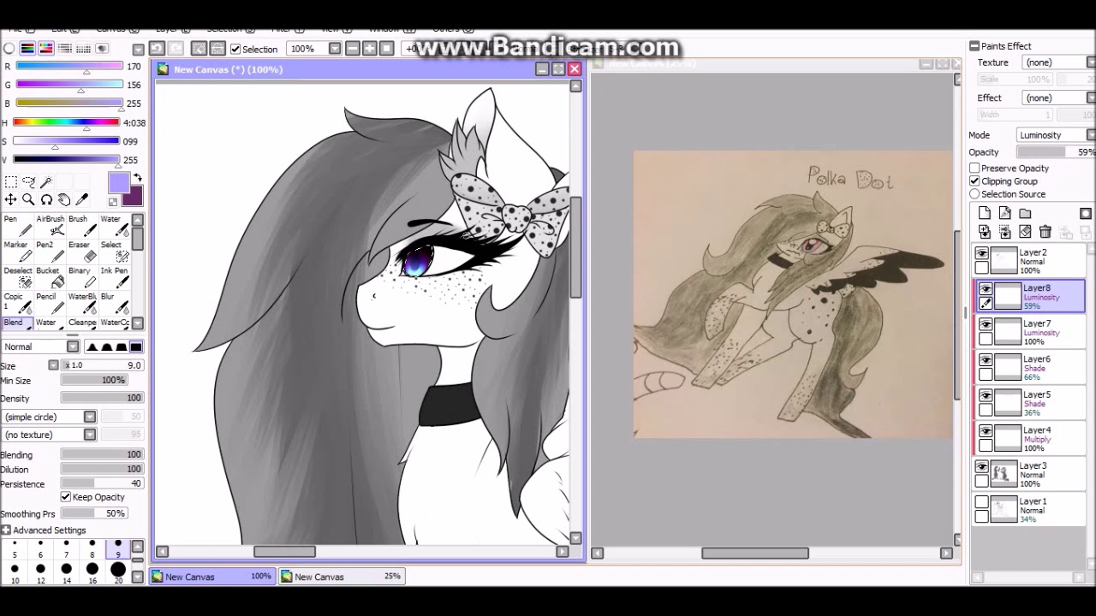
Task: Choose the Marker tool
Action: 18,251
